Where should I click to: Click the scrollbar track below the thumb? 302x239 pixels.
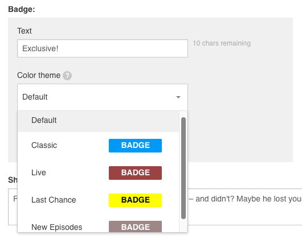183,225
